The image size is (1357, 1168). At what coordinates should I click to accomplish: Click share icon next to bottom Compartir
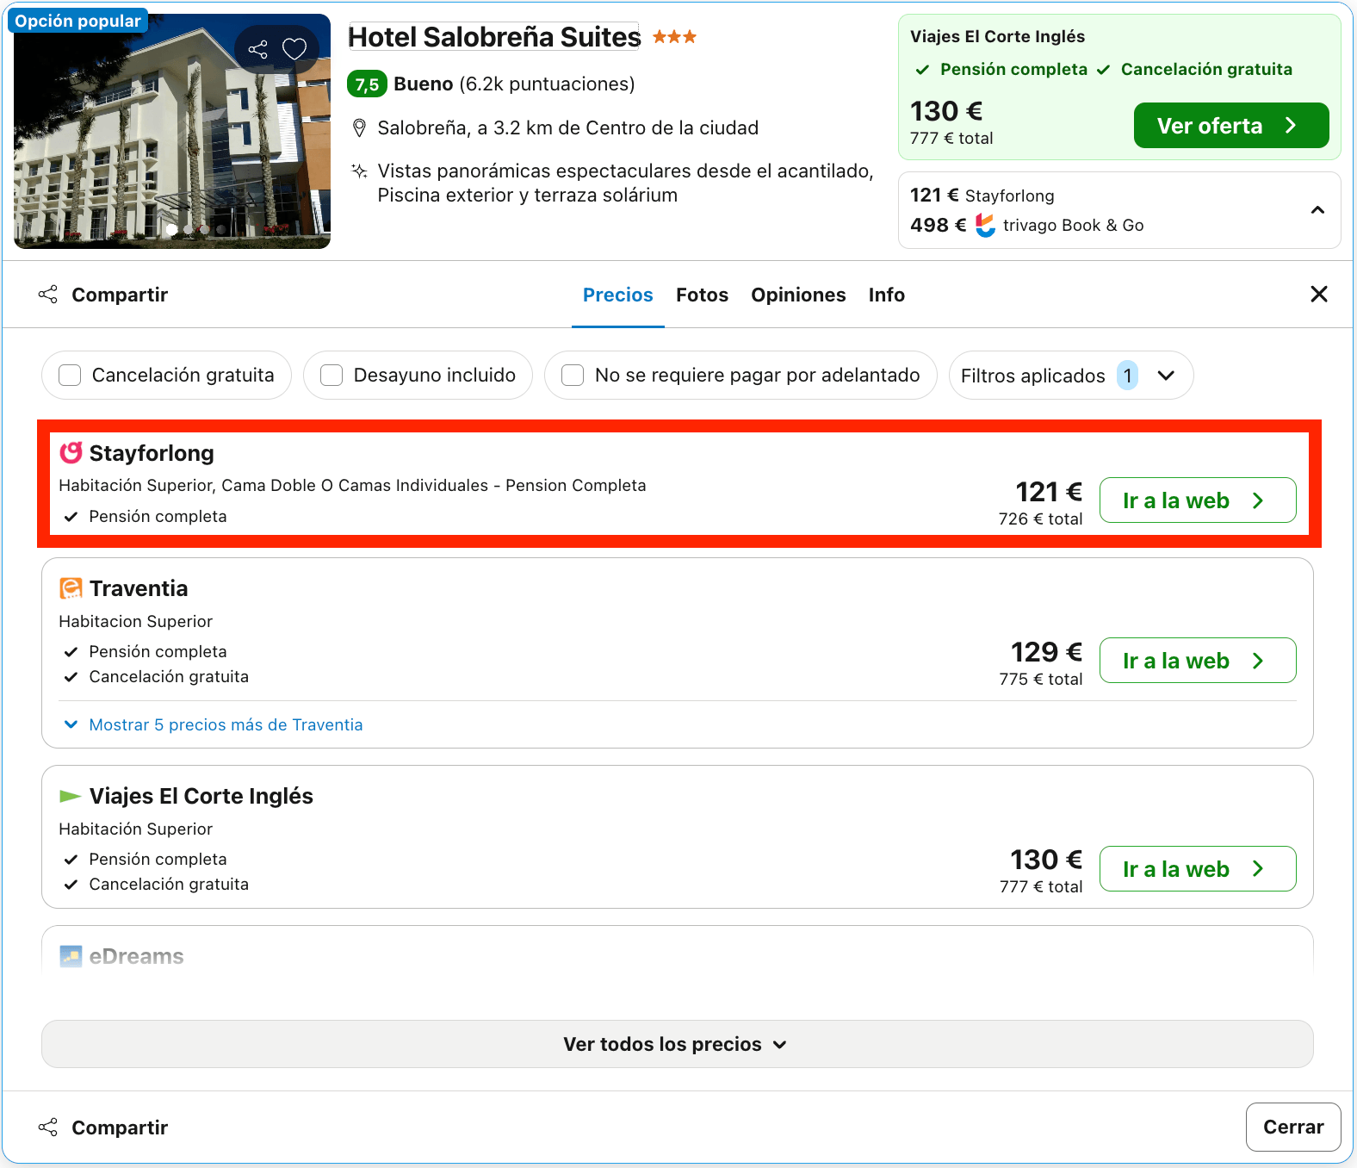48,1127
